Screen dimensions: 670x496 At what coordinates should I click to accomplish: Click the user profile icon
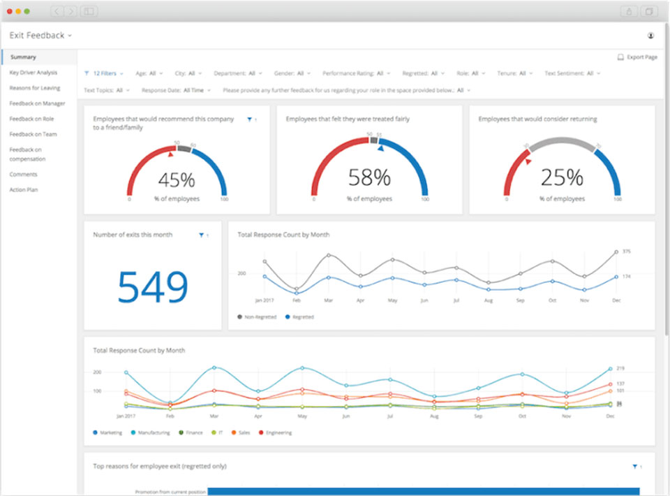click(650, 36)
